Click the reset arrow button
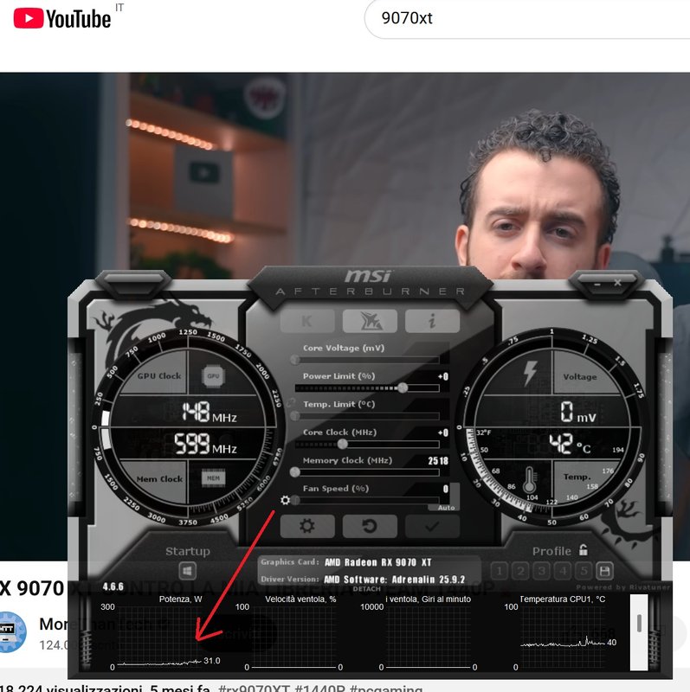 point(370,526)
